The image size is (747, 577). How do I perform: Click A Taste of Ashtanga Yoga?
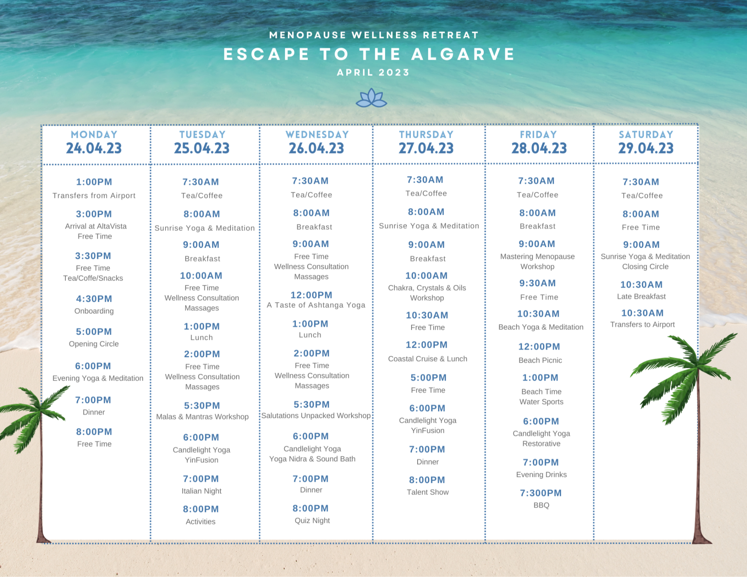(316, 305)
